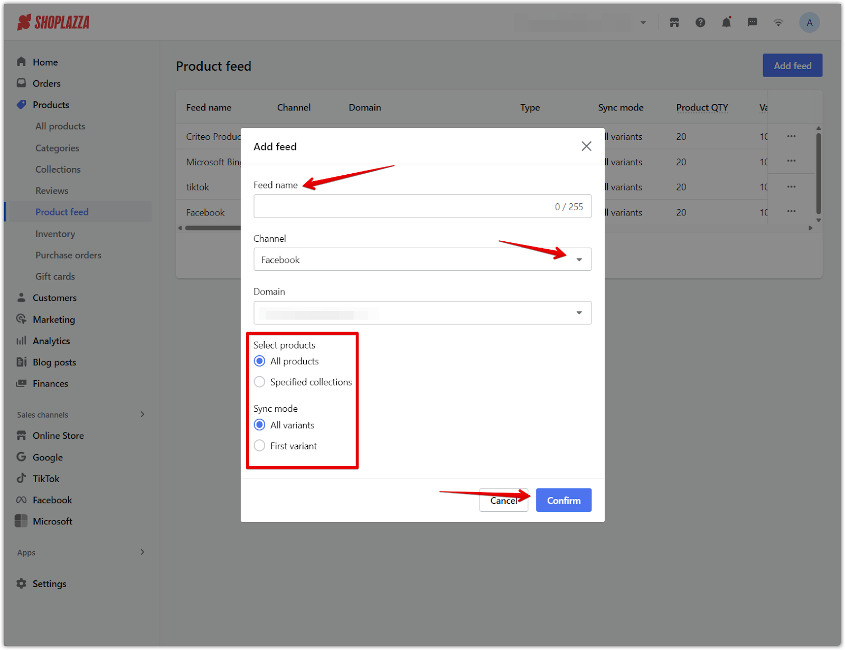Open Product feed in sidebar
The width and height of the screenshot is (845, 650).
pyautogui.click(x=62, y=212)
